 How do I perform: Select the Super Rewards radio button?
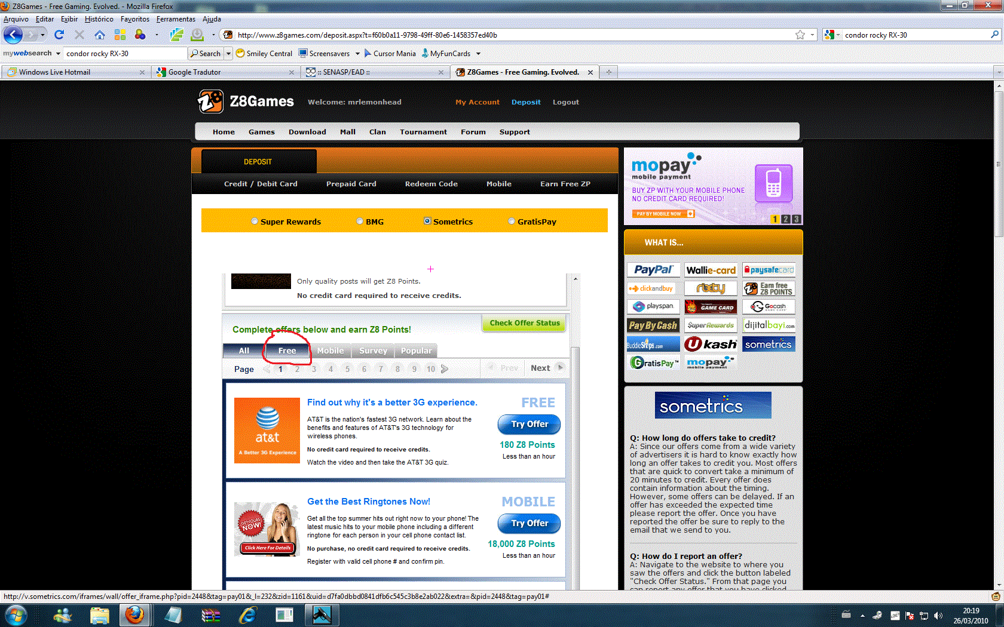[255, 221]
